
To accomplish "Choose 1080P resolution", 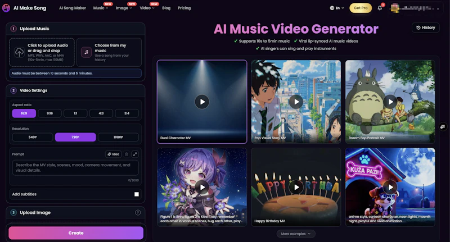I will (x=118, y=137).
